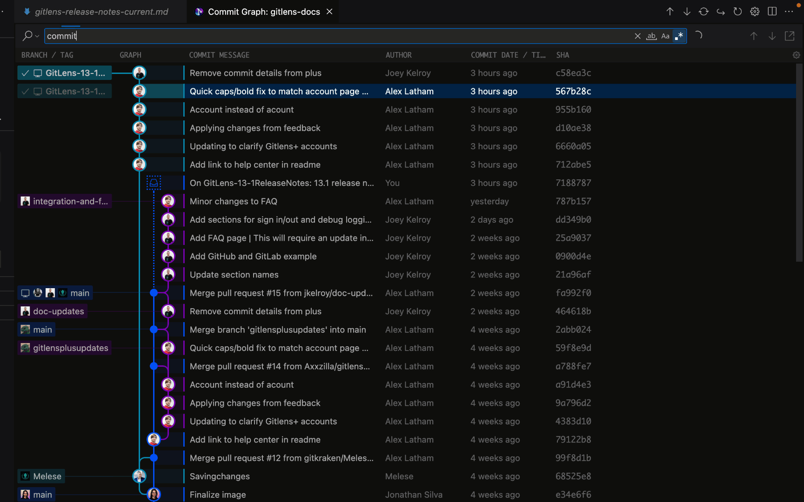The width and height of the screenshot is (804, 502).
Task: Click author 'Jonathan Silva'
Action: [x=414, y=495]
